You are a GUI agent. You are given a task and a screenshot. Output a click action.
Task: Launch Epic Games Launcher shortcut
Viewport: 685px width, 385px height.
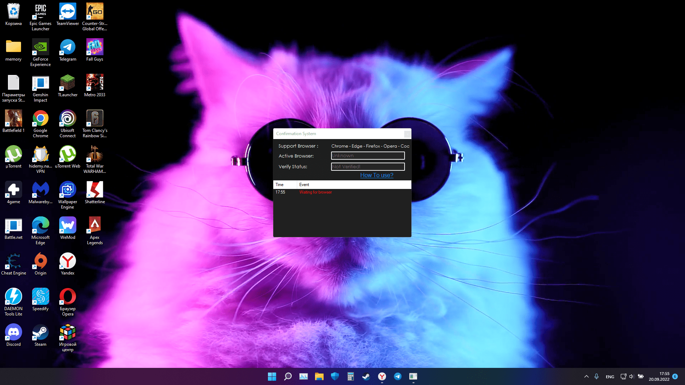point(40,17)
